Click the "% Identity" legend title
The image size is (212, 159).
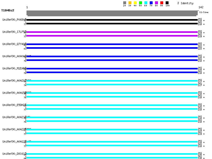tap(185, 3)
